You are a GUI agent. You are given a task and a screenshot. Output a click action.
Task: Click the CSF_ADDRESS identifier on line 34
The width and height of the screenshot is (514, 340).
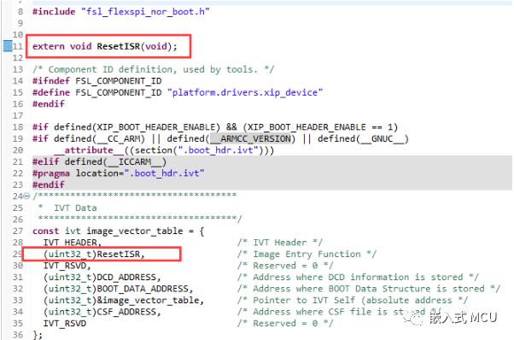coord(126,312)
